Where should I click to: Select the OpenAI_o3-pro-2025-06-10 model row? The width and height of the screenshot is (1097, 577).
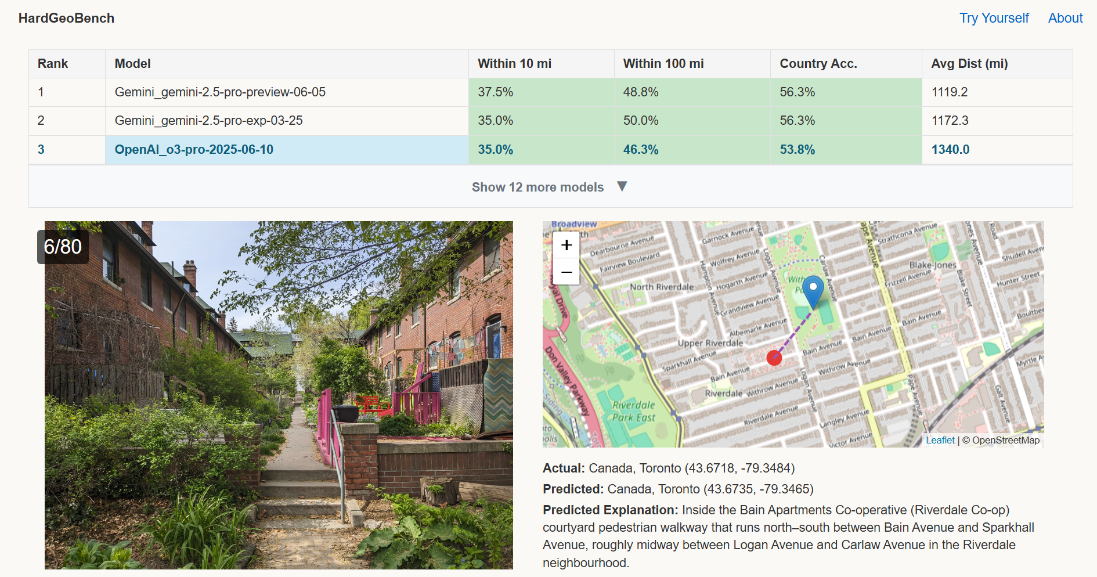click(194, 150)
